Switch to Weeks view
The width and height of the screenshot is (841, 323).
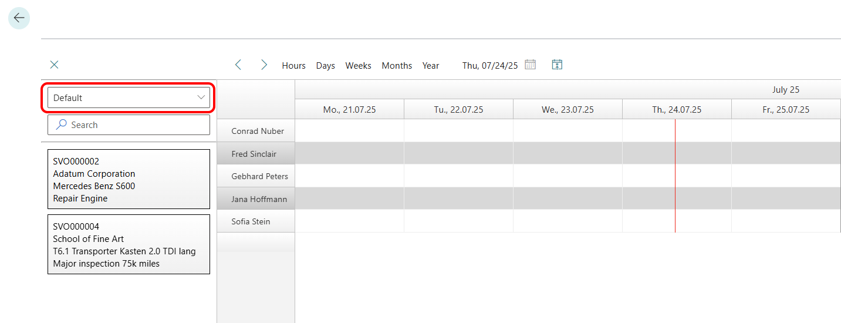tap(358, 66)
